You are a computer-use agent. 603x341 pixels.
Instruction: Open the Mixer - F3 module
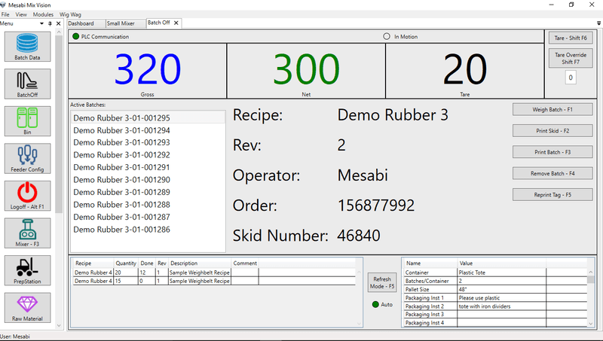point(27,233)
